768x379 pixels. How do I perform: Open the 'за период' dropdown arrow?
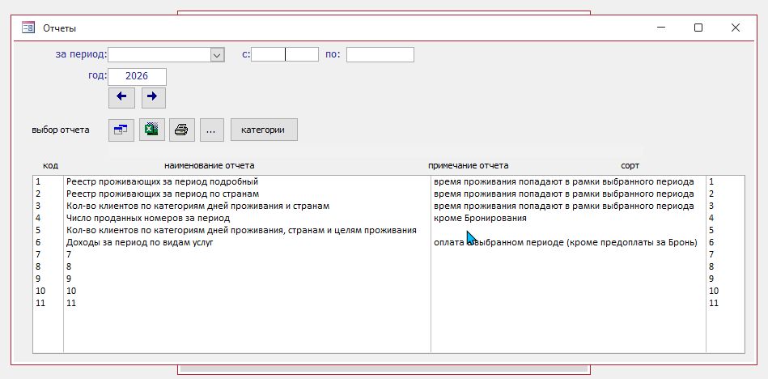(217, 55)
